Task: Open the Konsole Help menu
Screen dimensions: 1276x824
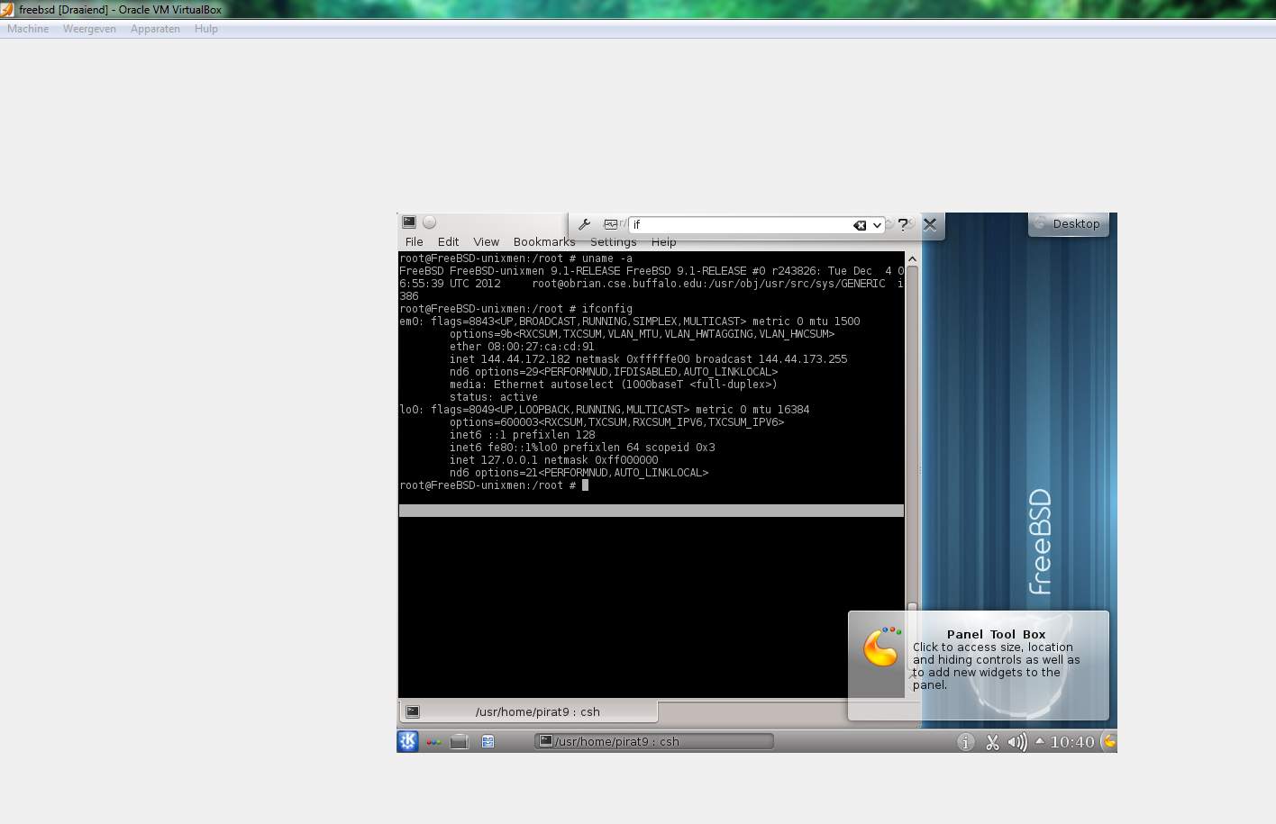Action: click(x=663, y=241)
